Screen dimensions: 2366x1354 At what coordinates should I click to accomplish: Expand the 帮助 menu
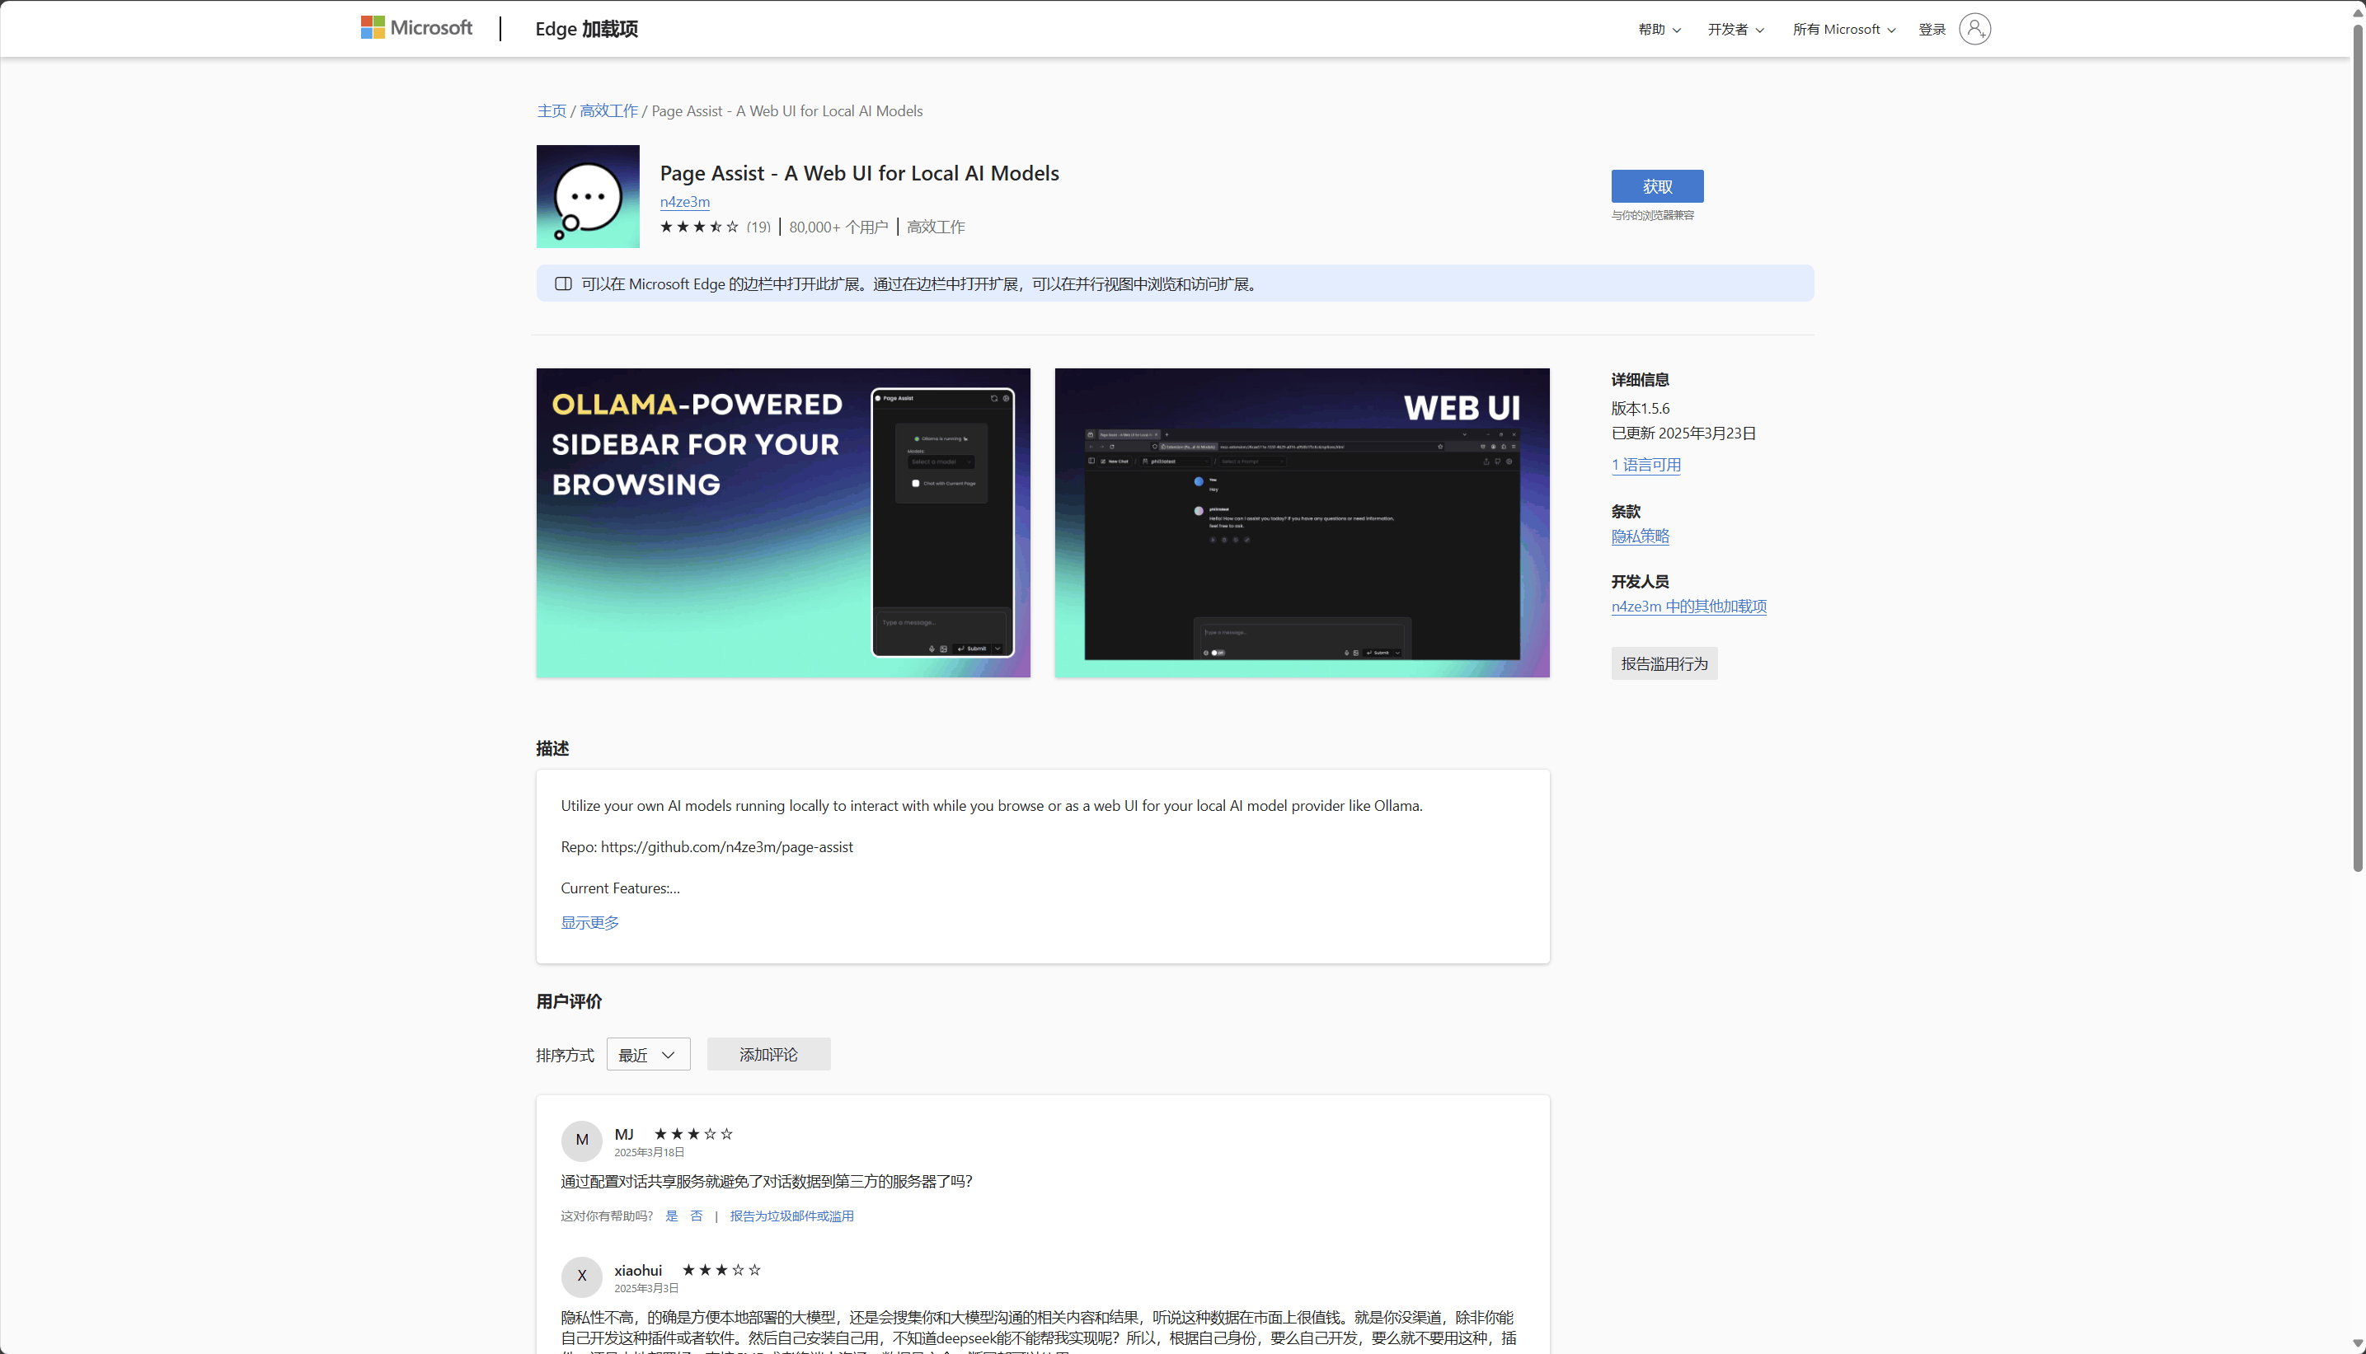click(1659, 30)
